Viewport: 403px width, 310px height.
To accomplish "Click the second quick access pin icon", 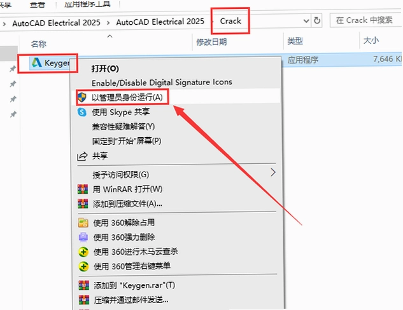I will [13, 84].
